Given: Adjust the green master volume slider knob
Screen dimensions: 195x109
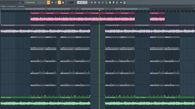Looking at the screenshot, I should point(36,2).
